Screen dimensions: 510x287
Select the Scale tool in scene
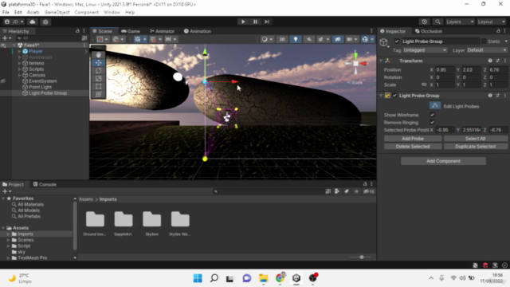(99, 78)
